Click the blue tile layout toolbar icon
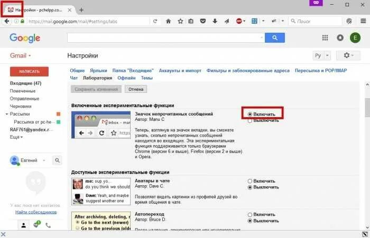 [254, 21]
